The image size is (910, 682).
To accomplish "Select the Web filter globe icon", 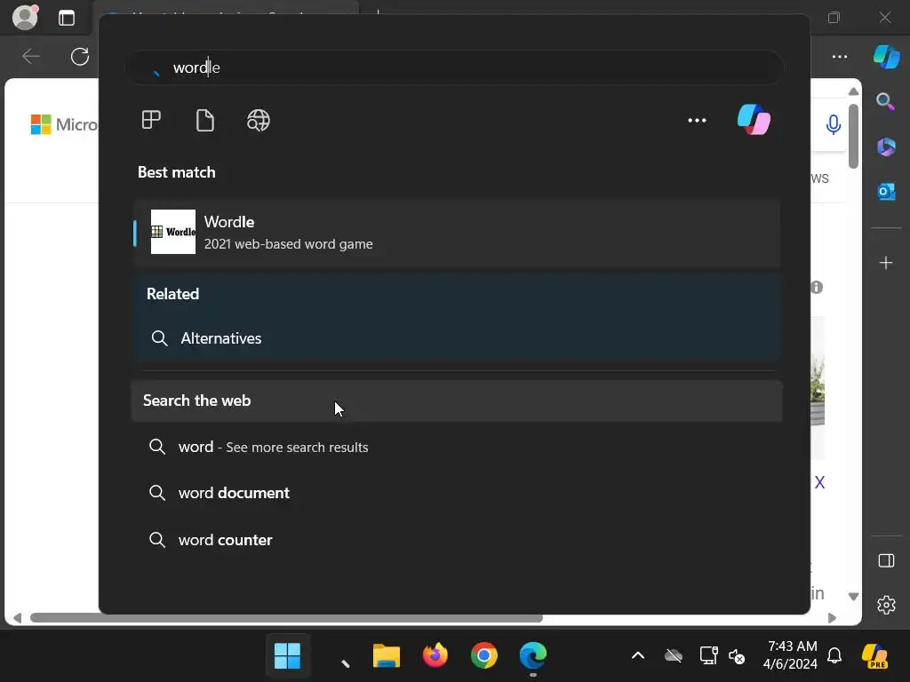I will tap(259, 120).
